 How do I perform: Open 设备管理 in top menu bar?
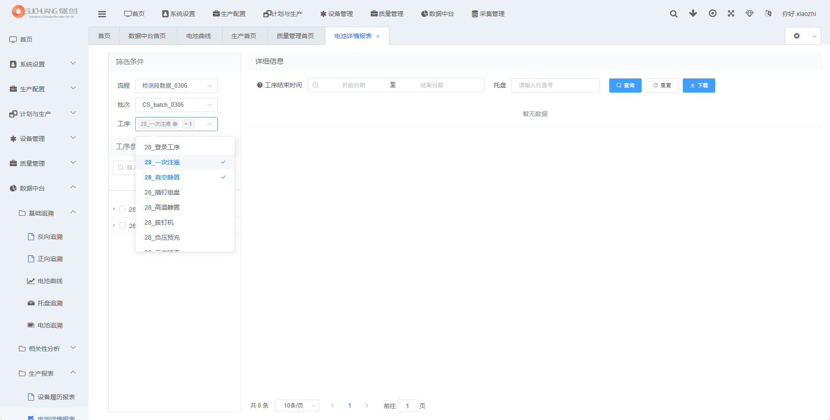pos(337,14)
